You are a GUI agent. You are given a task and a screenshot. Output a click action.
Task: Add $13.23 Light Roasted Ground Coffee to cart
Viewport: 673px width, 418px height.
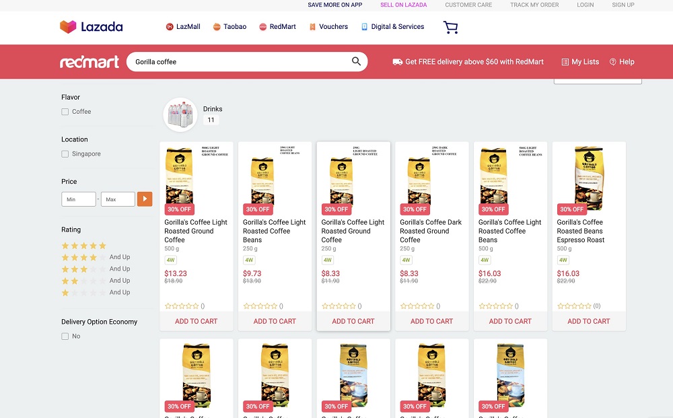tap(196, 321)
